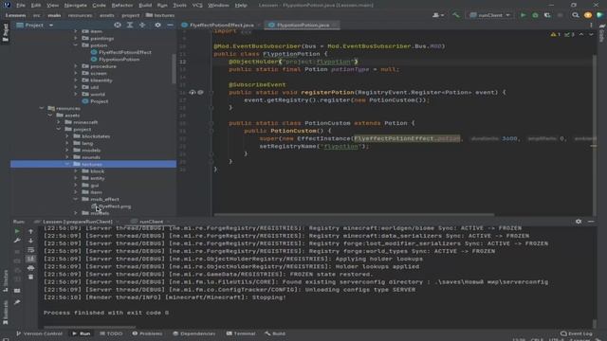Click the up arrow in Run console
The width and height of the screenshot is (607, 341).
click(30, 231)
